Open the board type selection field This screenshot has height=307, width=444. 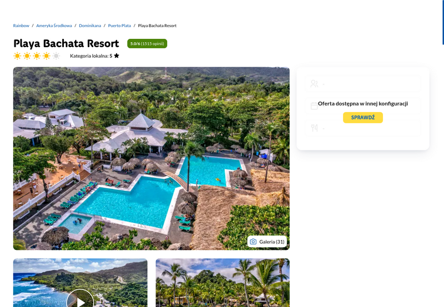pyautogui.click(x=363, y=128)
